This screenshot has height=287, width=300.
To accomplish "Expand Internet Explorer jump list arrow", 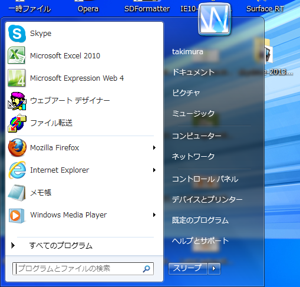I will [154, 170].
